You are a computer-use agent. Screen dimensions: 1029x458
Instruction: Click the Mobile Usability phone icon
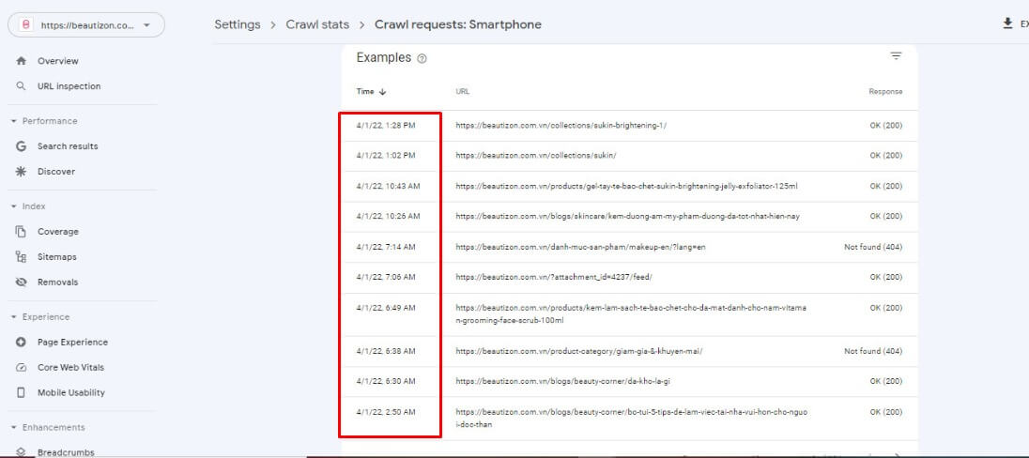(21, 392)
